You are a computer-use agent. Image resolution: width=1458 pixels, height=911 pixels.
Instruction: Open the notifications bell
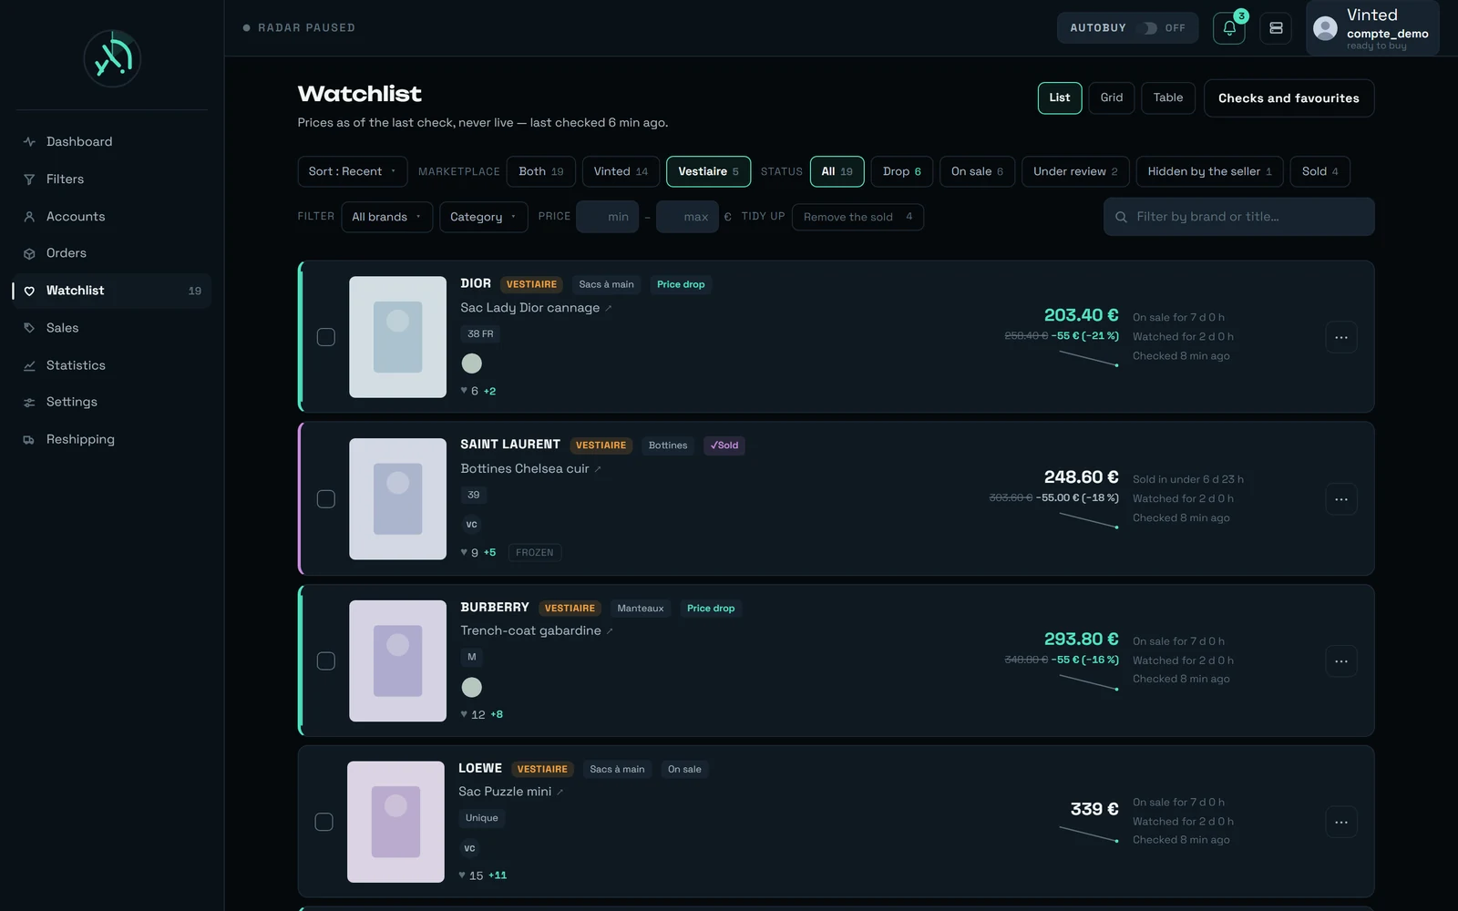click(x=1228, y=28)
